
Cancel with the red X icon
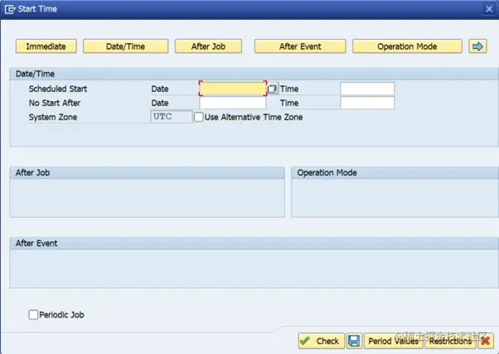coord(486,341)
